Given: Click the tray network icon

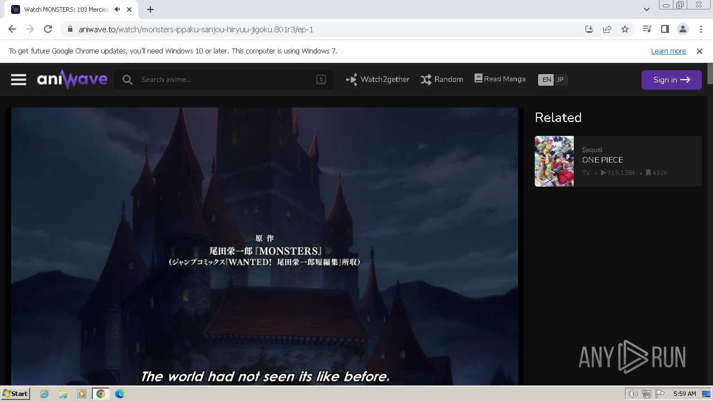Looking at the screenshot, I should click(x=647, y=394).
